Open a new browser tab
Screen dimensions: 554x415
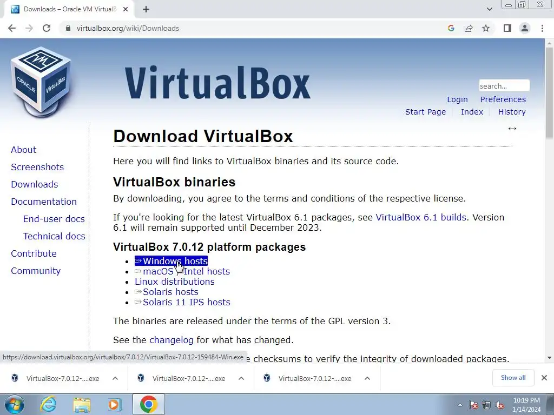point(146,9)
